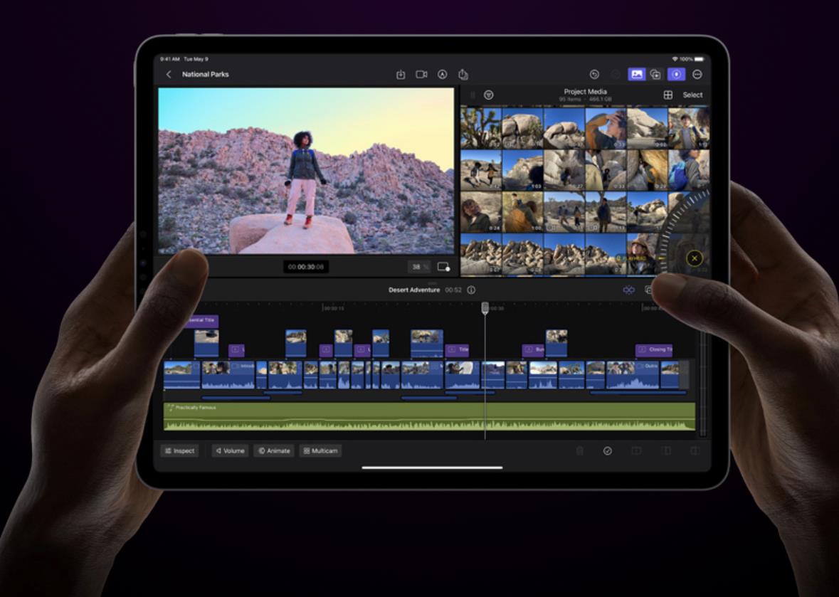Screen dimensions: 839x597
Task: Open the Inspect tab
Action: coord(179,451)
